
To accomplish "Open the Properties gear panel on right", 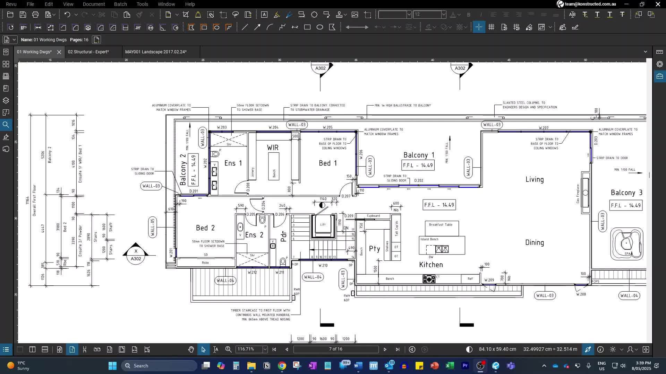I will (x=659, y=64).
